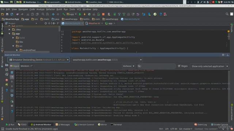Click the Project panel gear settings icon

tap(54, 23)
